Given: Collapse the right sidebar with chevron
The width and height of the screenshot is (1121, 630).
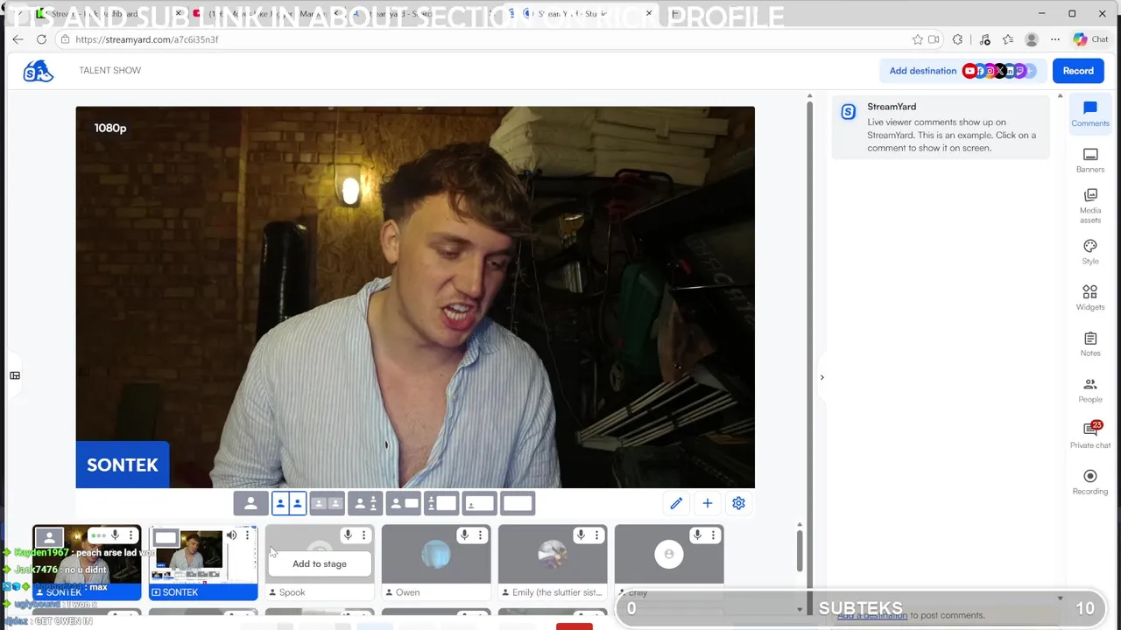Looking at the screenshot, I should click(x=821, y=377).
